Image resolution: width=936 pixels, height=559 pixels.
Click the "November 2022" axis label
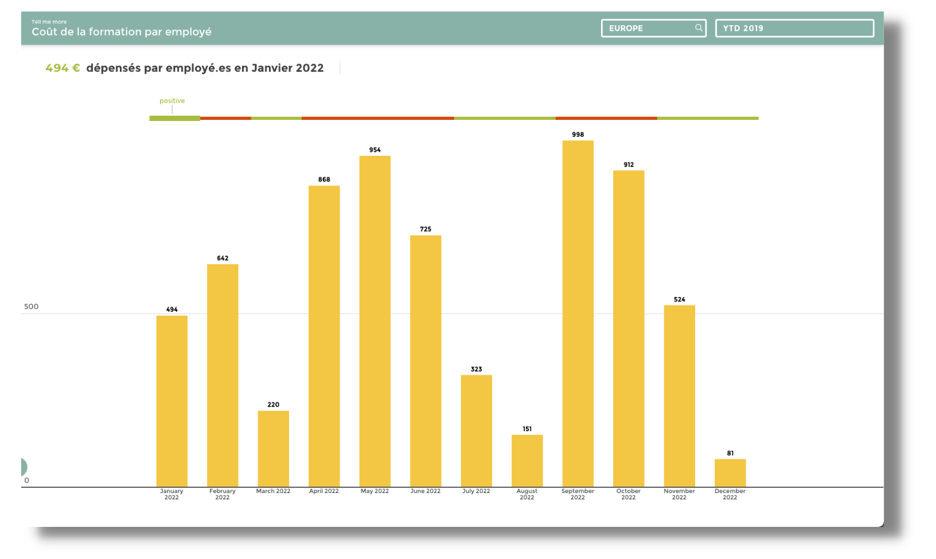[x=679, y=494]
